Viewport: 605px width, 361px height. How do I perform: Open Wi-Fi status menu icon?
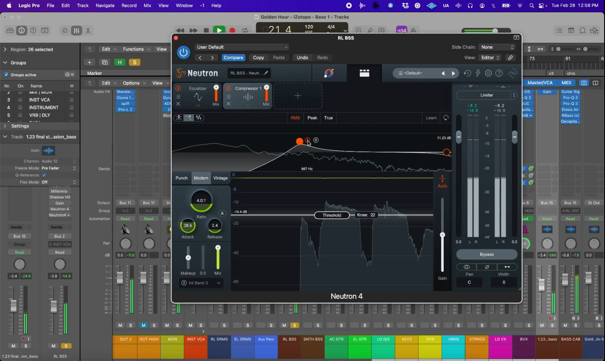click(520, 5)
